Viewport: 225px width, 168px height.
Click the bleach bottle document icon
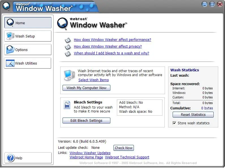point(67,105)
